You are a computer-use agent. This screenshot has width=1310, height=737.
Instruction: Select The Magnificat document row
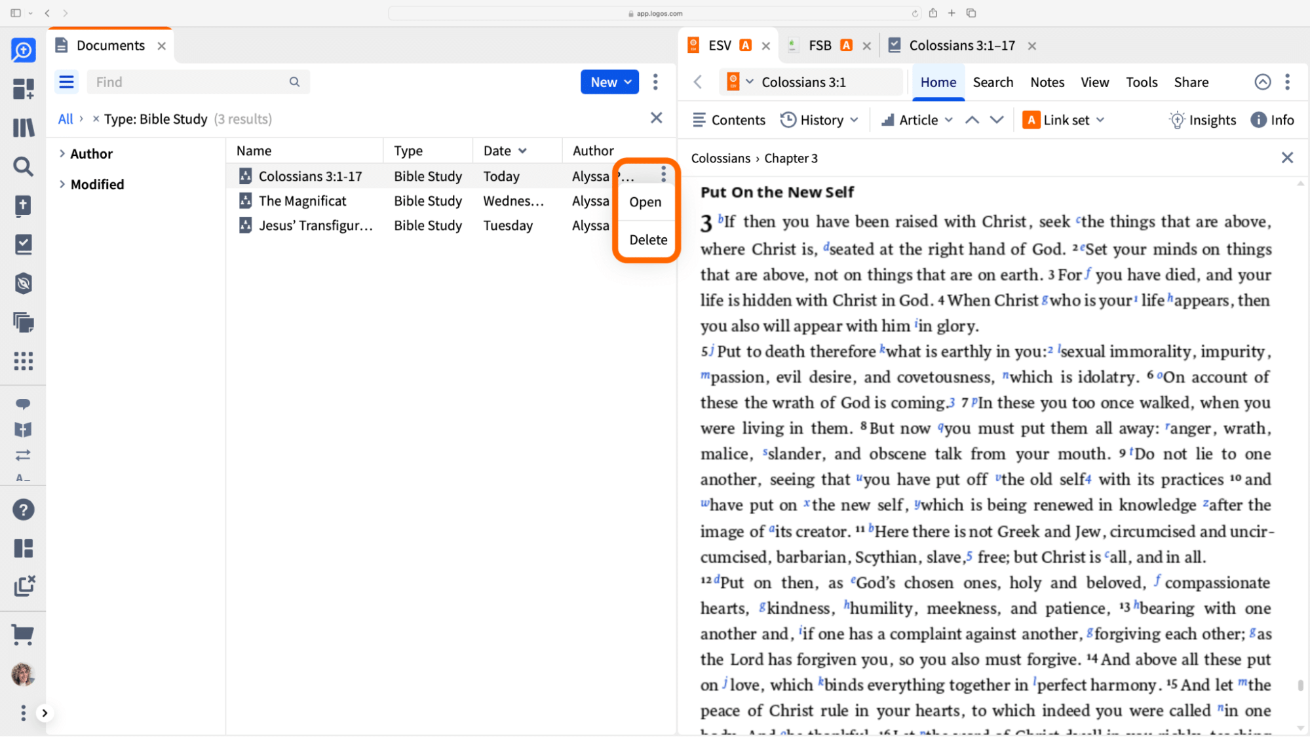(419, 201)
